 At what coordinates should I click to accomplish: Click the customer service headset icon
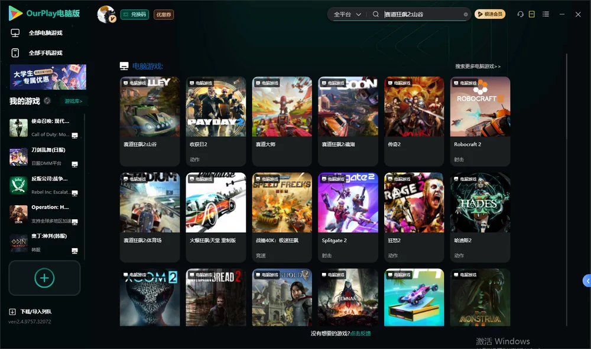(x=520, y=14)
